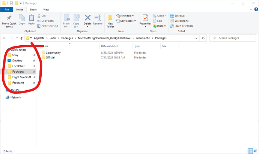Screen dimensions: 259x154
Task: Click the Rename icon in the ribbon
Action: 98,19
